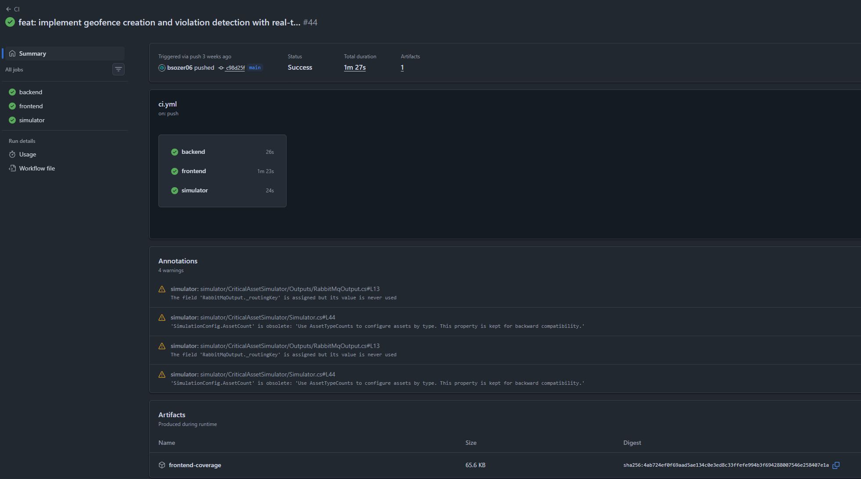
Task: Jump to artifacts via count link
Action: click(x=402, y=67)
